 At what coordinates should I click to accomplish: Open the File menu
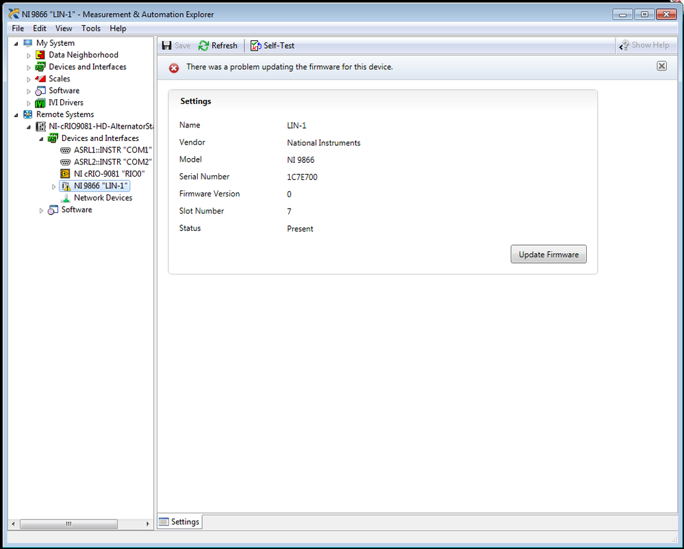click(x=18, y=28)
